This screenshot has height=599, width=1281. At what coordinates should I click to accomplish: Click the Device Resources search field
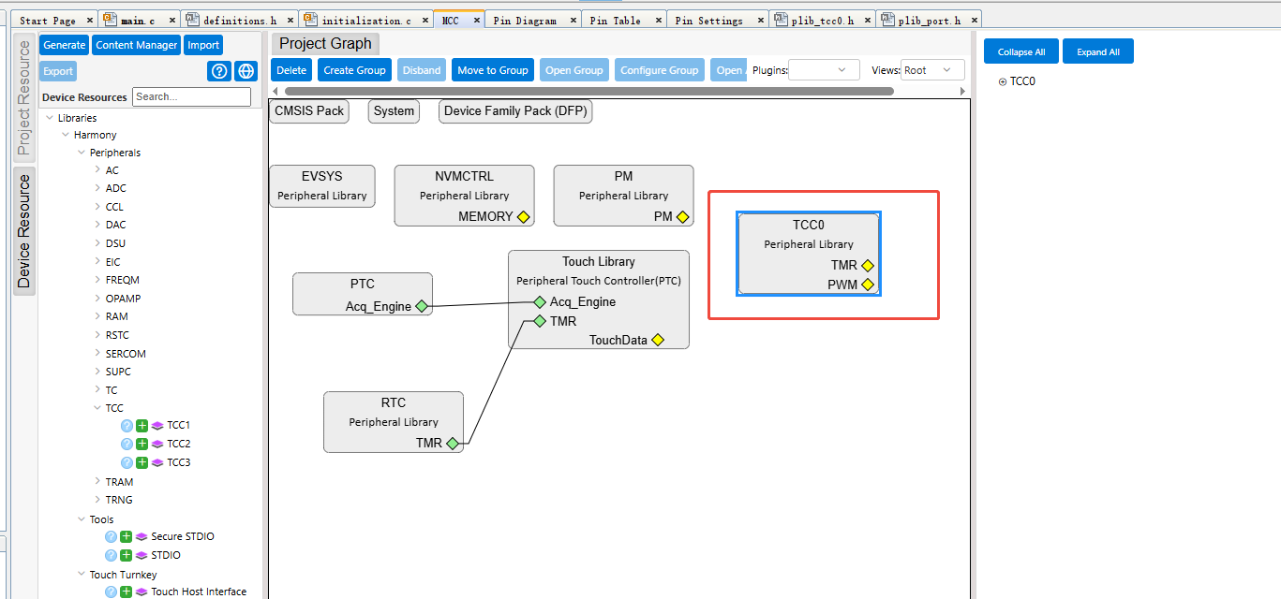tap(191, 96)
